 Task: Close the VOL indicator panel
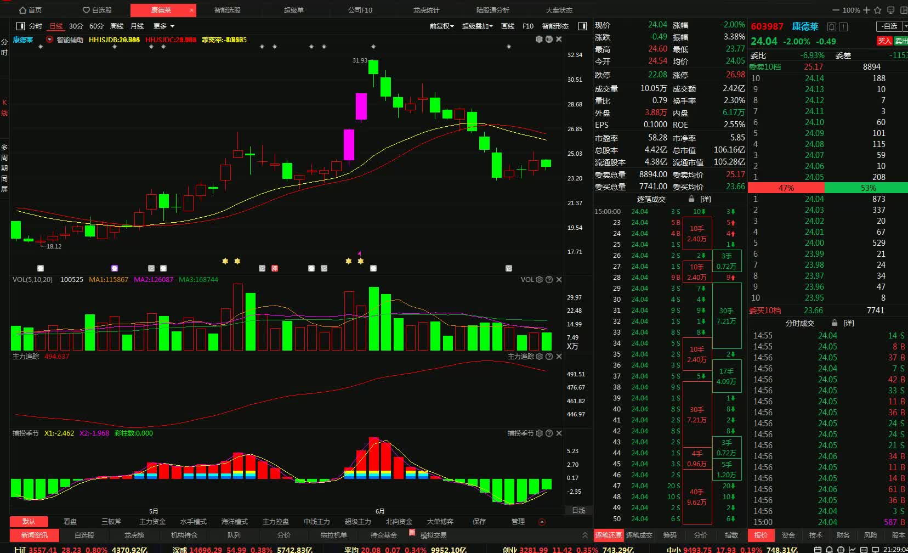(x=559, y=279)
